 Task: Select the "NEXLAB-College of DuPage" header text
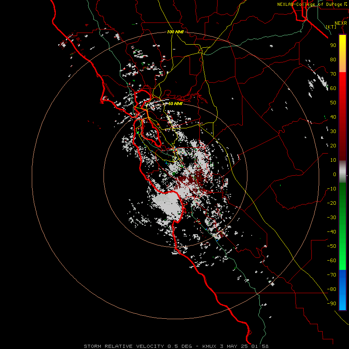(310, 4)
